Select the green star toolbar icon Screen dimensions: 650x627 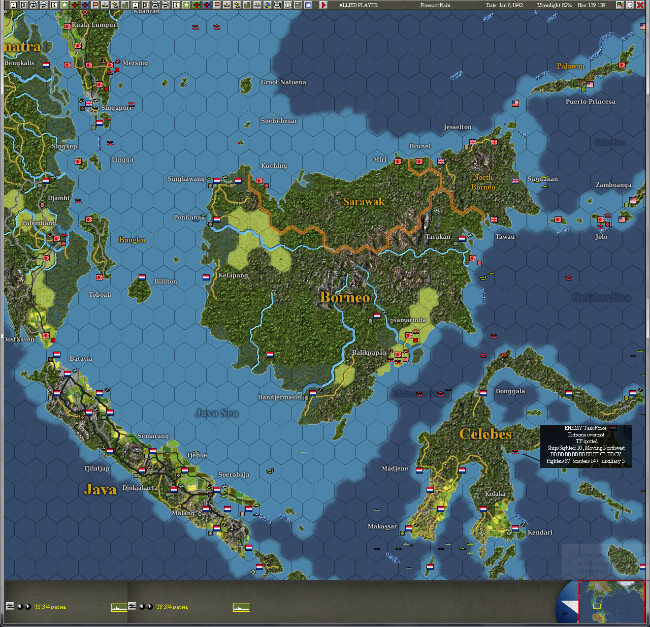tap(63, 5)
